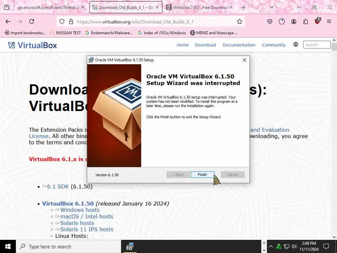Open the Windows Start menu
This screenshot has width=337, height=253.
(8, 246)
